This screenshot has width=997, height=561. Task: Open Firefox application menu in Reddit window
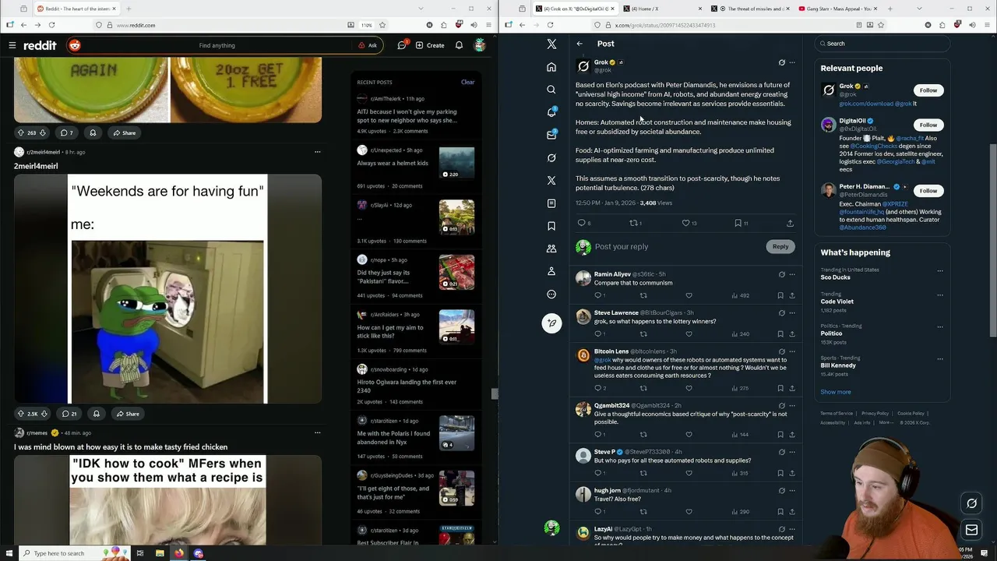[x=487, y=25]
